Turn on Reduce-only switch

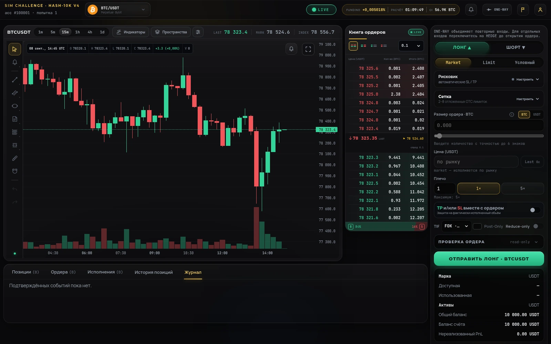tap(538, 226)
